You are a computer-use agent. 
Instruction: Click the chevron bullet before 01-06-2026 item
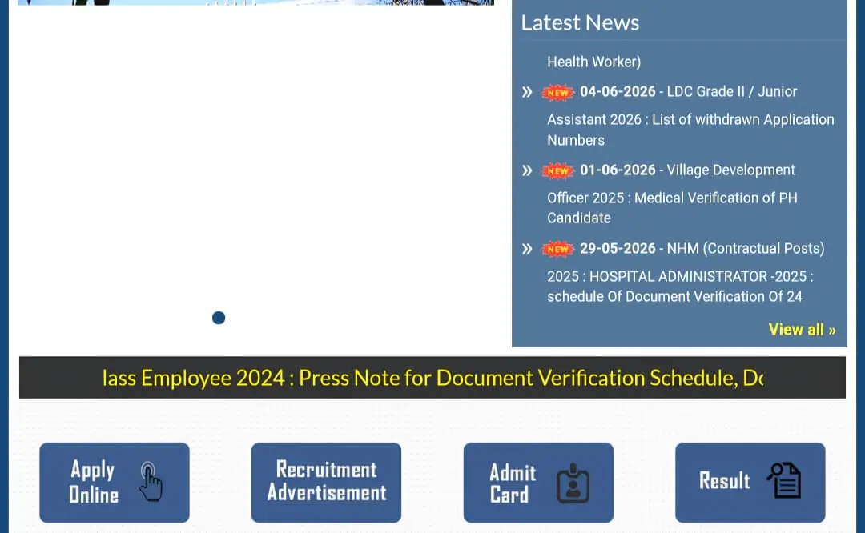pos(527,170)
